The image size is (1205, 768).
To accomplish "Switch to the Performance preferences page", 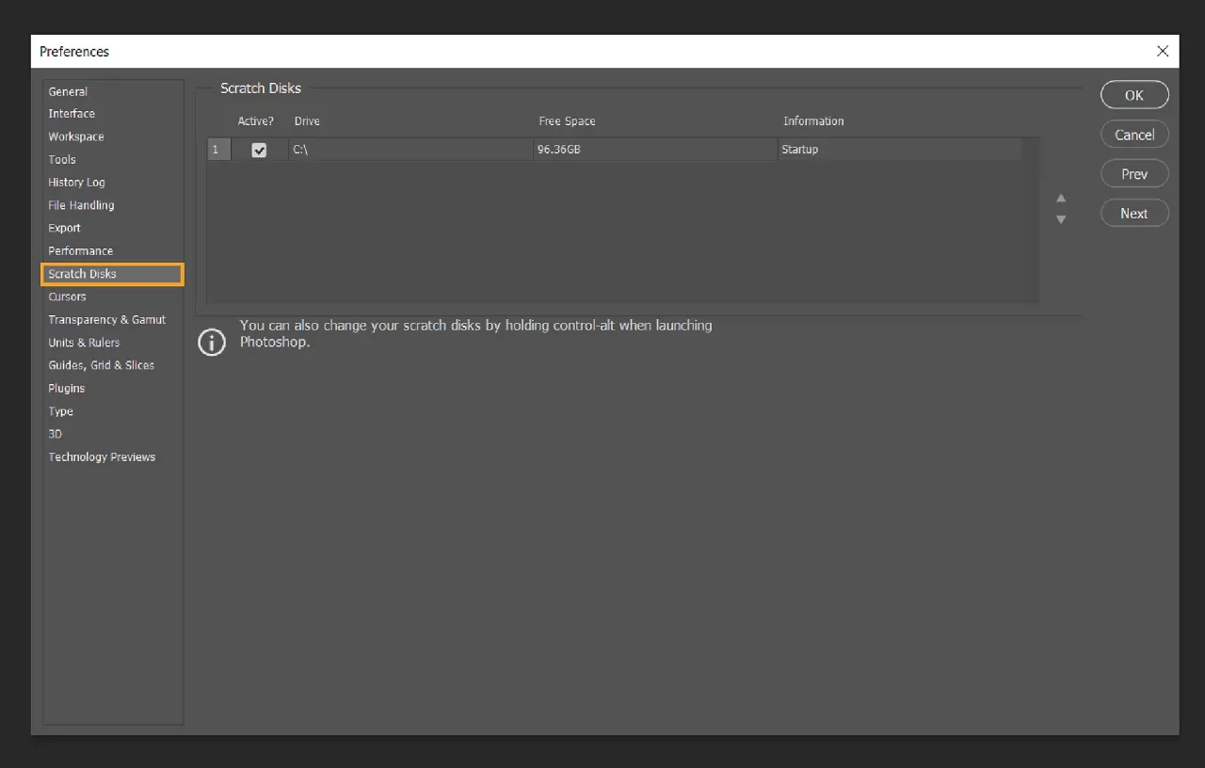I will point(80,250).
